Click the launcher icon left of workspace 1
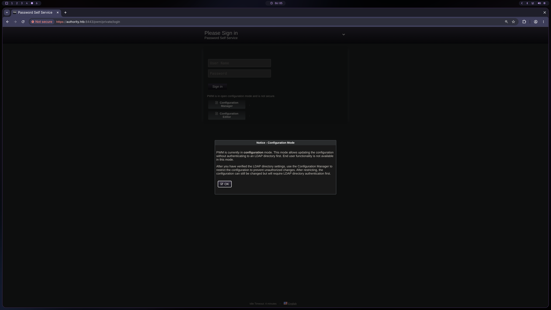 (x=7, y=3)
